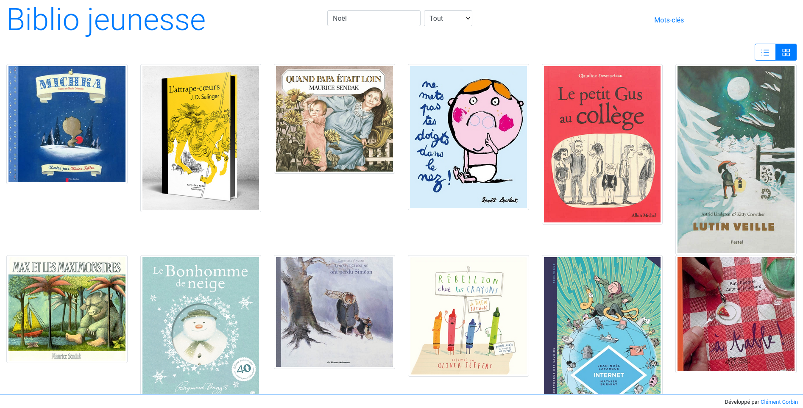The height and width of the screenshot is (408, 803).
Task: Open Le Bonhomme de neige cover
Action: click(x=201, y=325)
